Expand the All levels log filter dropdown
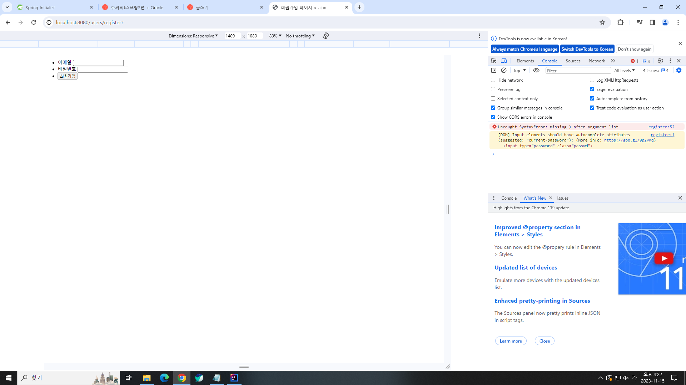 pyautogui.click(x=625, y=71)
